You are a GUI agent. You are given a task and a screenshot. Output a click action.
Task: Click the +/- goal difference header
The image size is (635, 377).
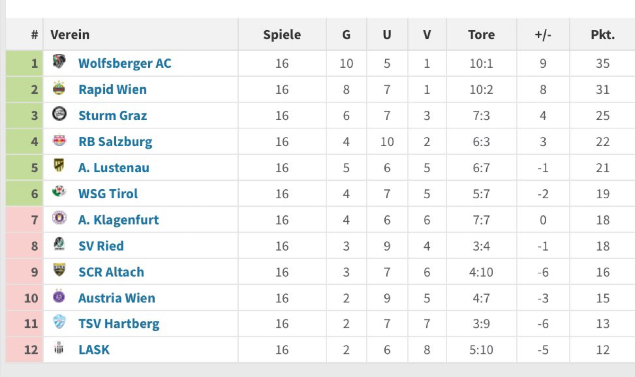click(543, 35)
